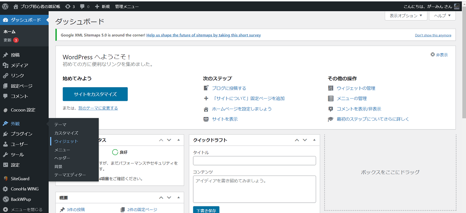466x213 pixels.
Task: Open comments bubble in admin bar
Action: point(84,7)
